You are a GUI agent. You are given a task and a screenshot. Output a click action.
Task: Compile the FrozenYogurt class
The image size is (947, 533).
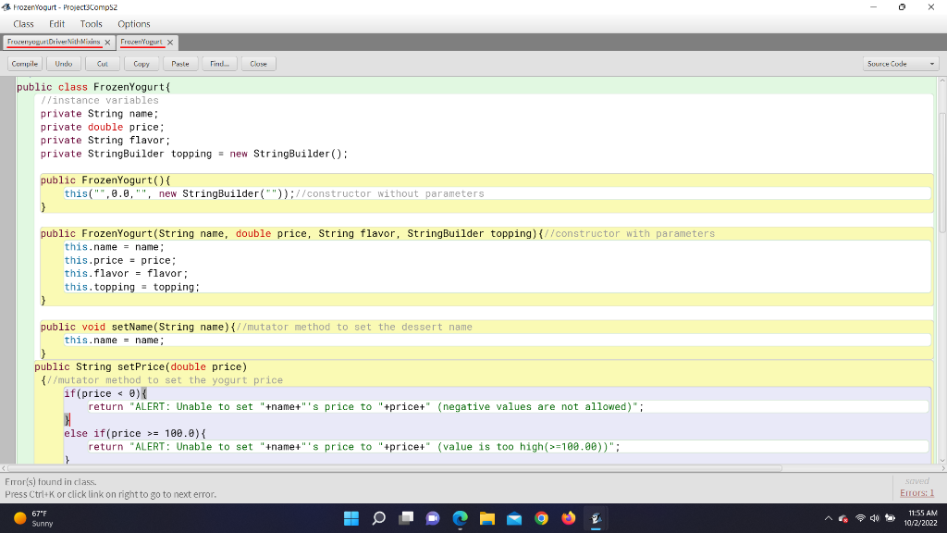(24, 63)
